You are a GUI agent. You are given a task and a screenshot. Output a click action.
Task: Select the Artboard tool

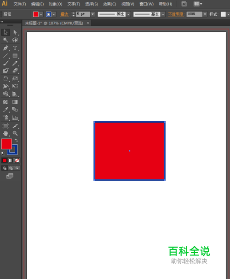click(x=6, y=126)
